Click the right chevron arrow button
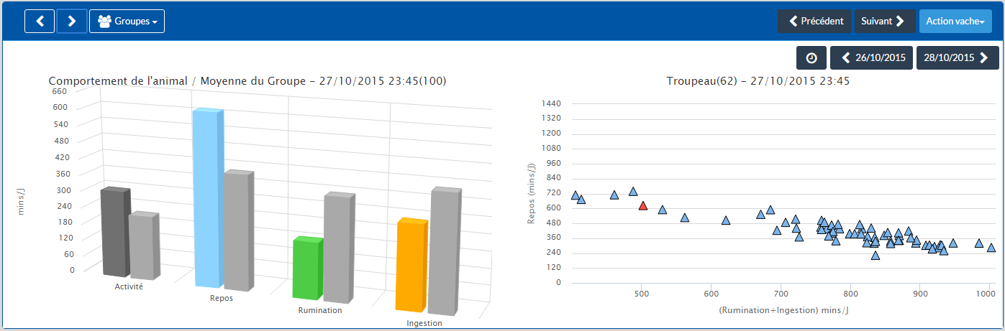1005x331 pixels. pyautogui.click(x=72, y=22)
